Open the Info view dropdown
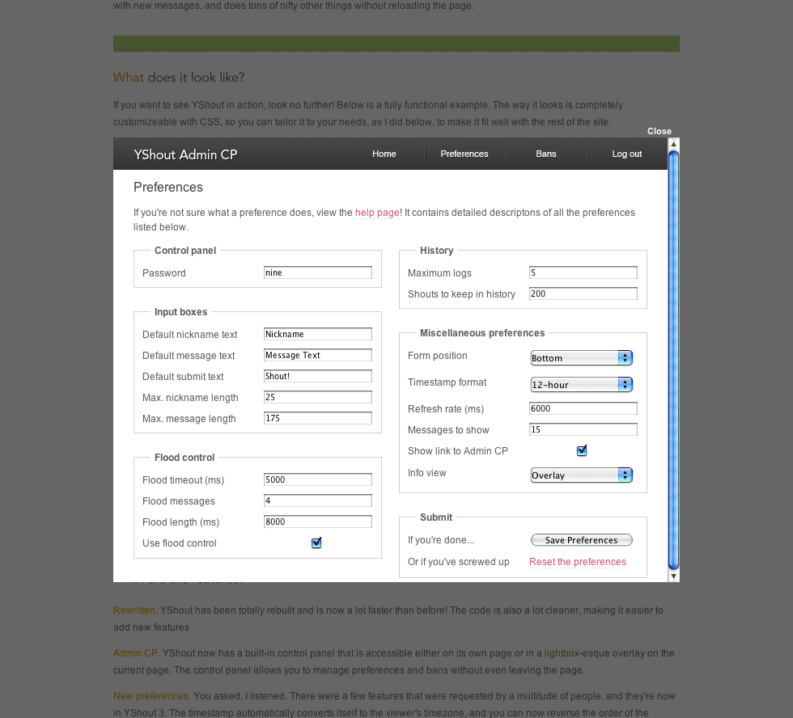This screenshot has width=793, height=718. tap(582, 475)
